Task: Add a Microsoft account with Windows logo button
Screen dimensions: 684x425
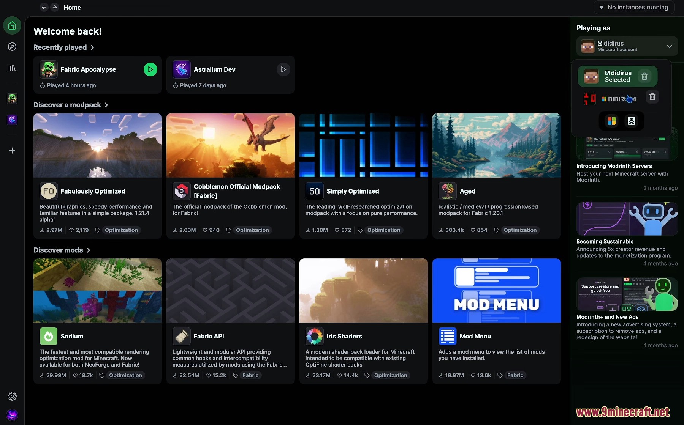Action: pyautogui.click(x=612, y=121)
